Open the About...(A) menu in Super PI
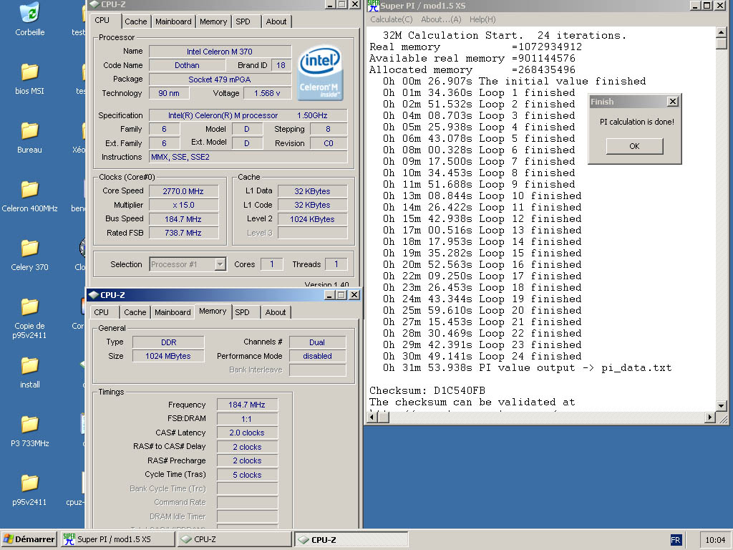This screenshot has width=733, height=550. tap(441, 19)
